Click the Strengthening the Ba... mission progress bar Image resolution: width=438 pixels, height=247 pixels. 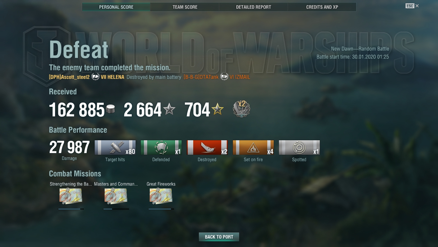(x=71, y=209)
